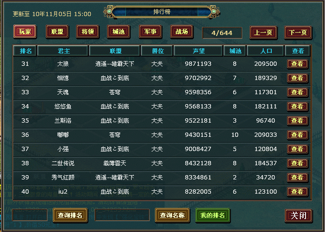Open the 联盟 ranking tab
This screenshot has width=325, height=232.
click(57, 32)
